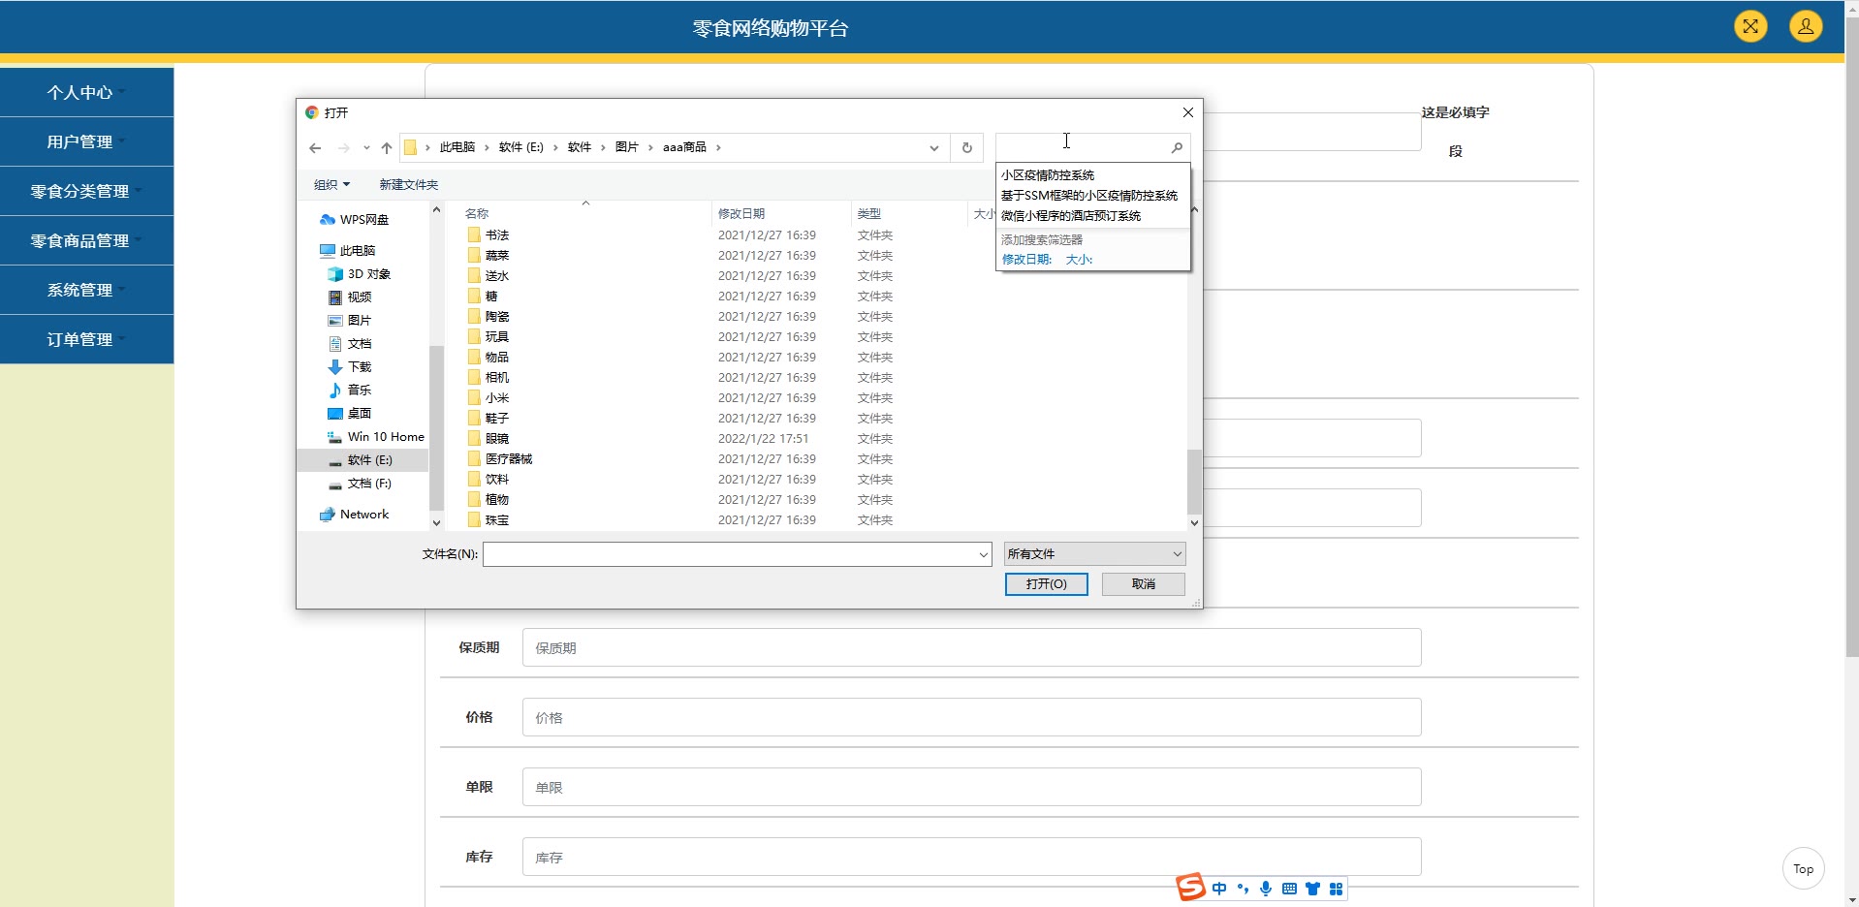Open the user profile icon in the header
1859x907 pixels.
(x=1806, y=26)
